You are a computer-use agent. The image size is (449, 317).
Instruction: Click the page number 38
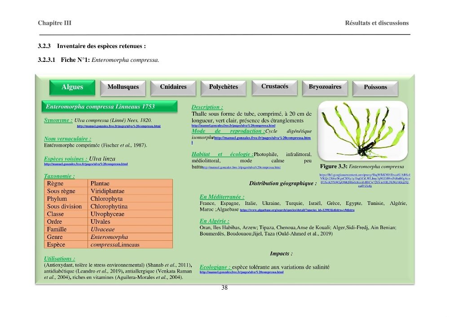pyautogui.click(x=224, y=287)
